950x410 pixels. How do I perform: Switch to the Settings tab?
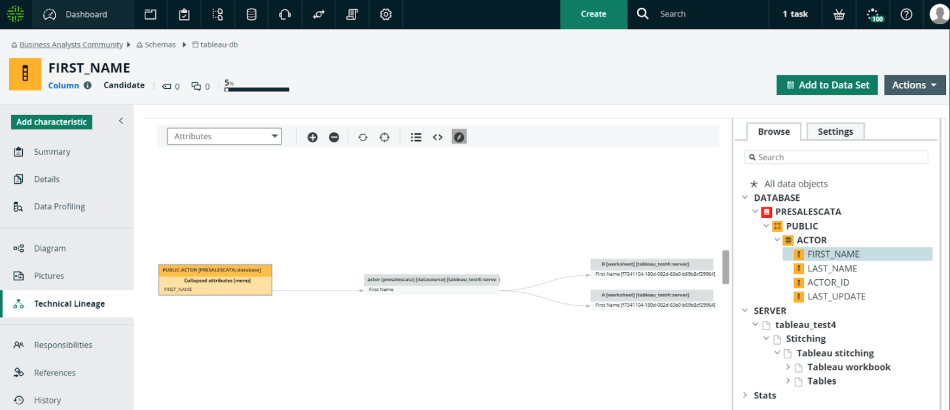pyautogui.click(x=835, y=131)
